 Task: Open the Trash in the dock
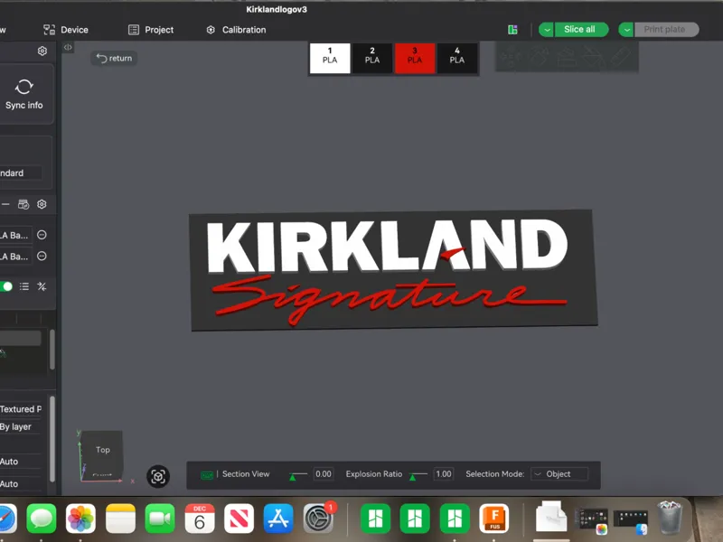670,517
